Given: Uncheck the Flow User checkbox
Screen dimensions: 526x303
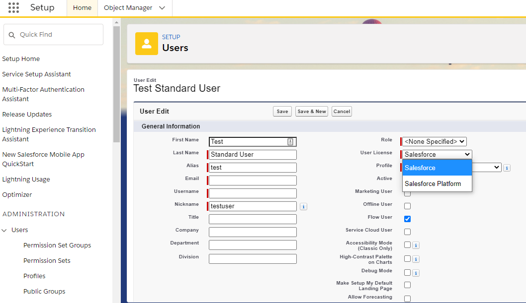Looking at the screenshot, I should point(407,219).
